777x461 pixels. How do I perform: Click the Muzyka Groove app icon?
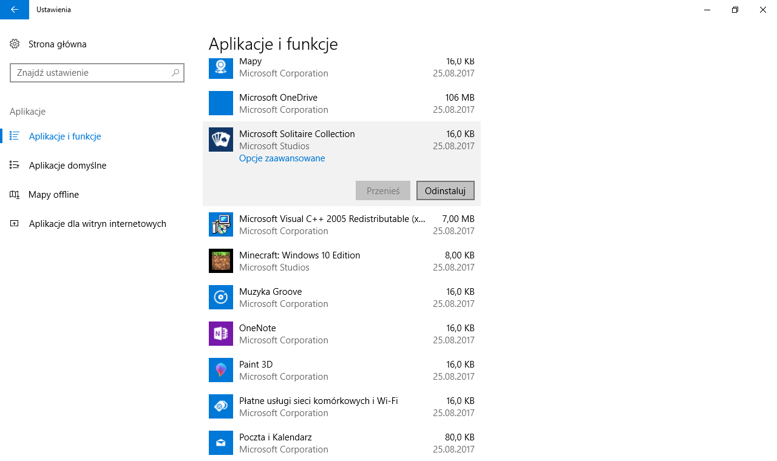point(221,297)
